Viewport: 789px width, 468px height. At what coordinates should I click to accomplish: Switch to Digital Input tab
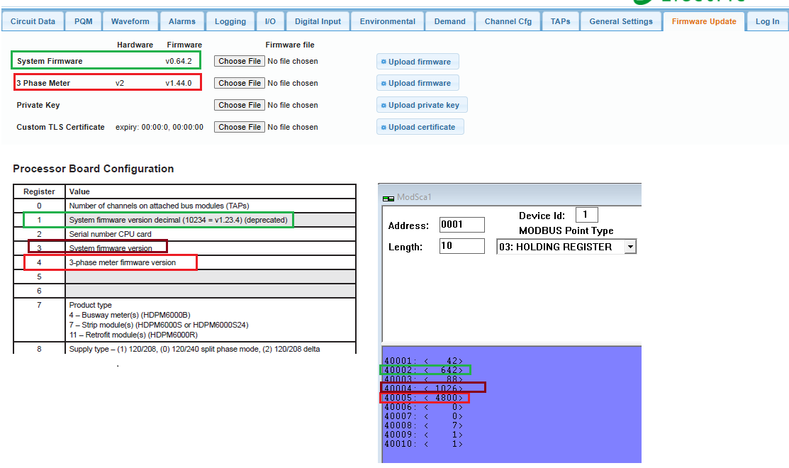[x=318, y=21]
